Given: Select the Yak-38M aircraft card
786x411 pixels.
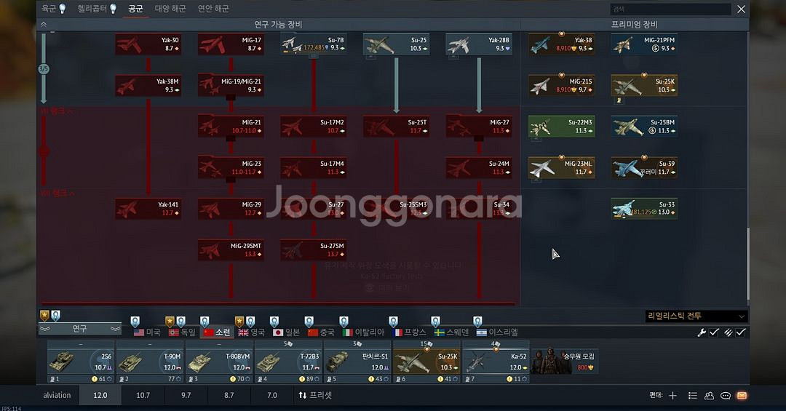Looking at the screenshot, I should (x=148, y=85).
